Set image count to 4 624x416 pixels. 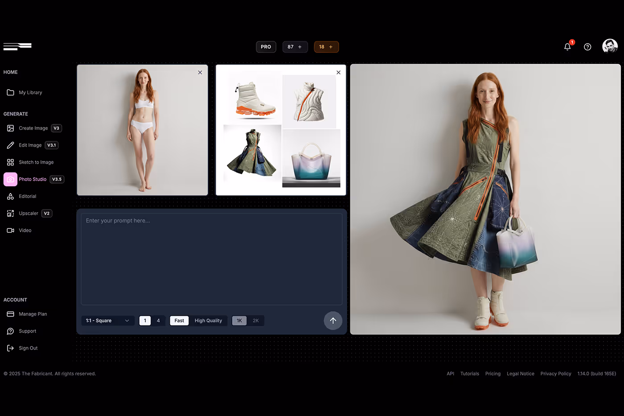tap(158, 321)
